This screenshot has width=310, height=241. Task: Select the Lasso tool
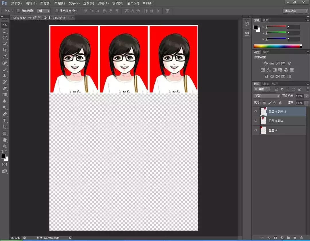5,37
